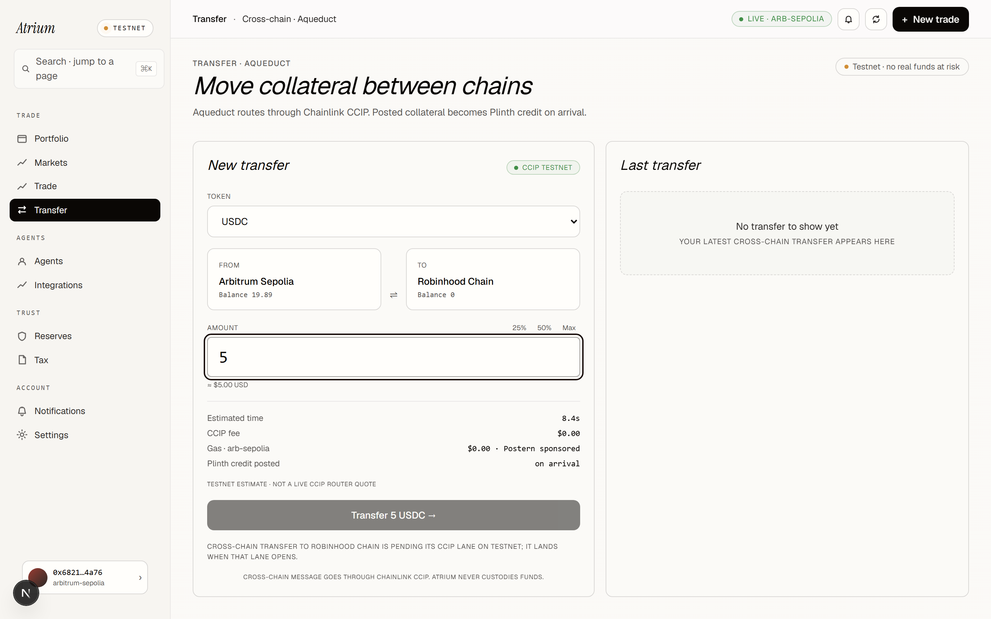Click New transfer heading
The width and height of the screenshot is (991, 619).
click(x=248, y=165)
